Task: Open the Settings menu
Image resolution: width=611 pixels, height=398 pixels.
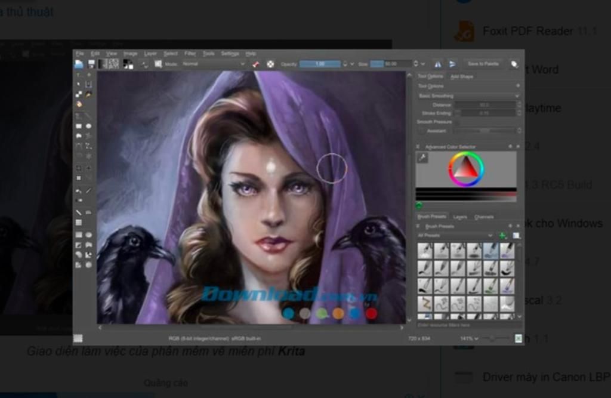Action: pyautogui.click(x=230, y=53)
